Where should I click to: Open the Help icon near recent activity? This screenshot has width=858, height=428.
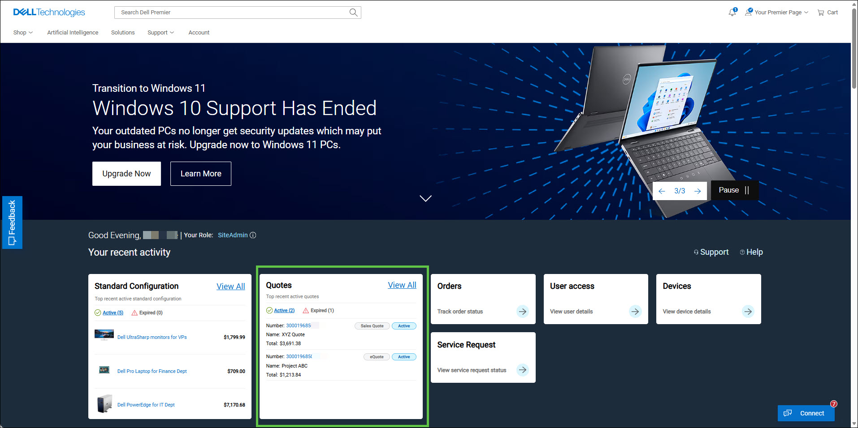click(743, 252)
